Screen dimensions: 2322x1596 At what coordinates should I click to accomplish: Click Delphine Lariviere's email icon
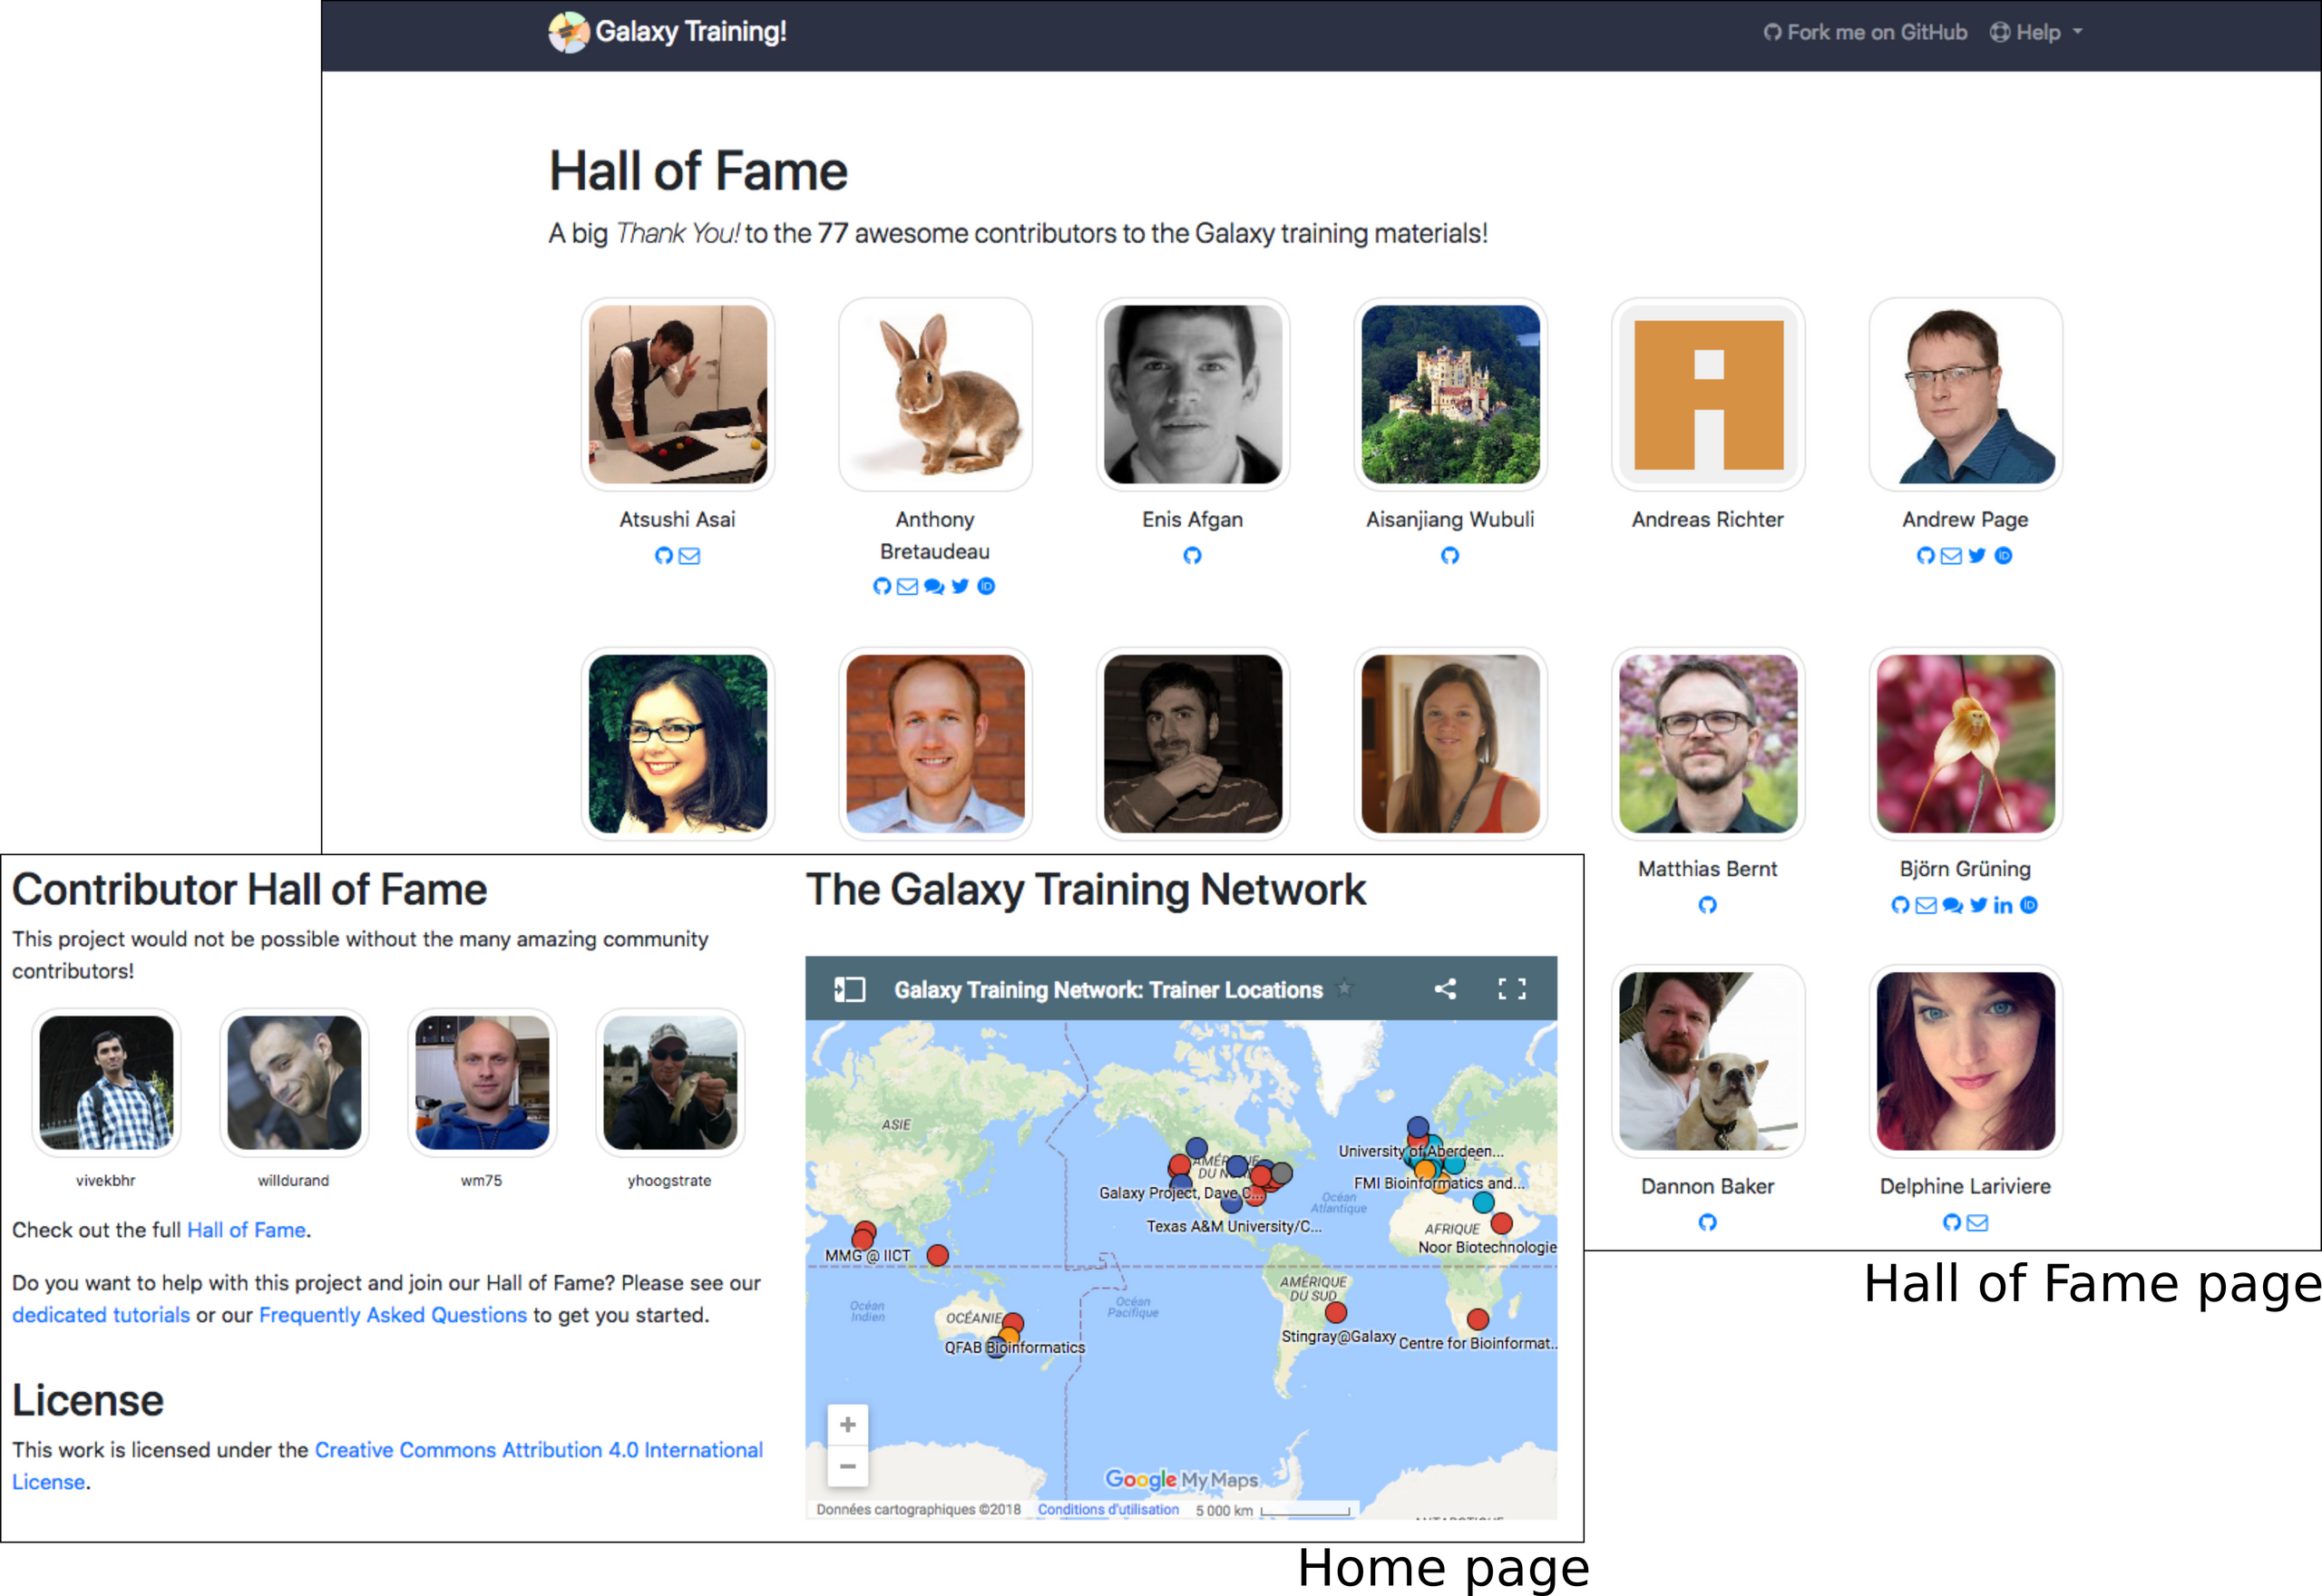[1977, 1222]
